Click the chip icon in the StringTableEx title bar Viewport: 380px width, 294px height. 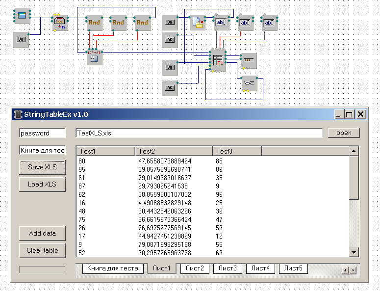coord(18,114)
